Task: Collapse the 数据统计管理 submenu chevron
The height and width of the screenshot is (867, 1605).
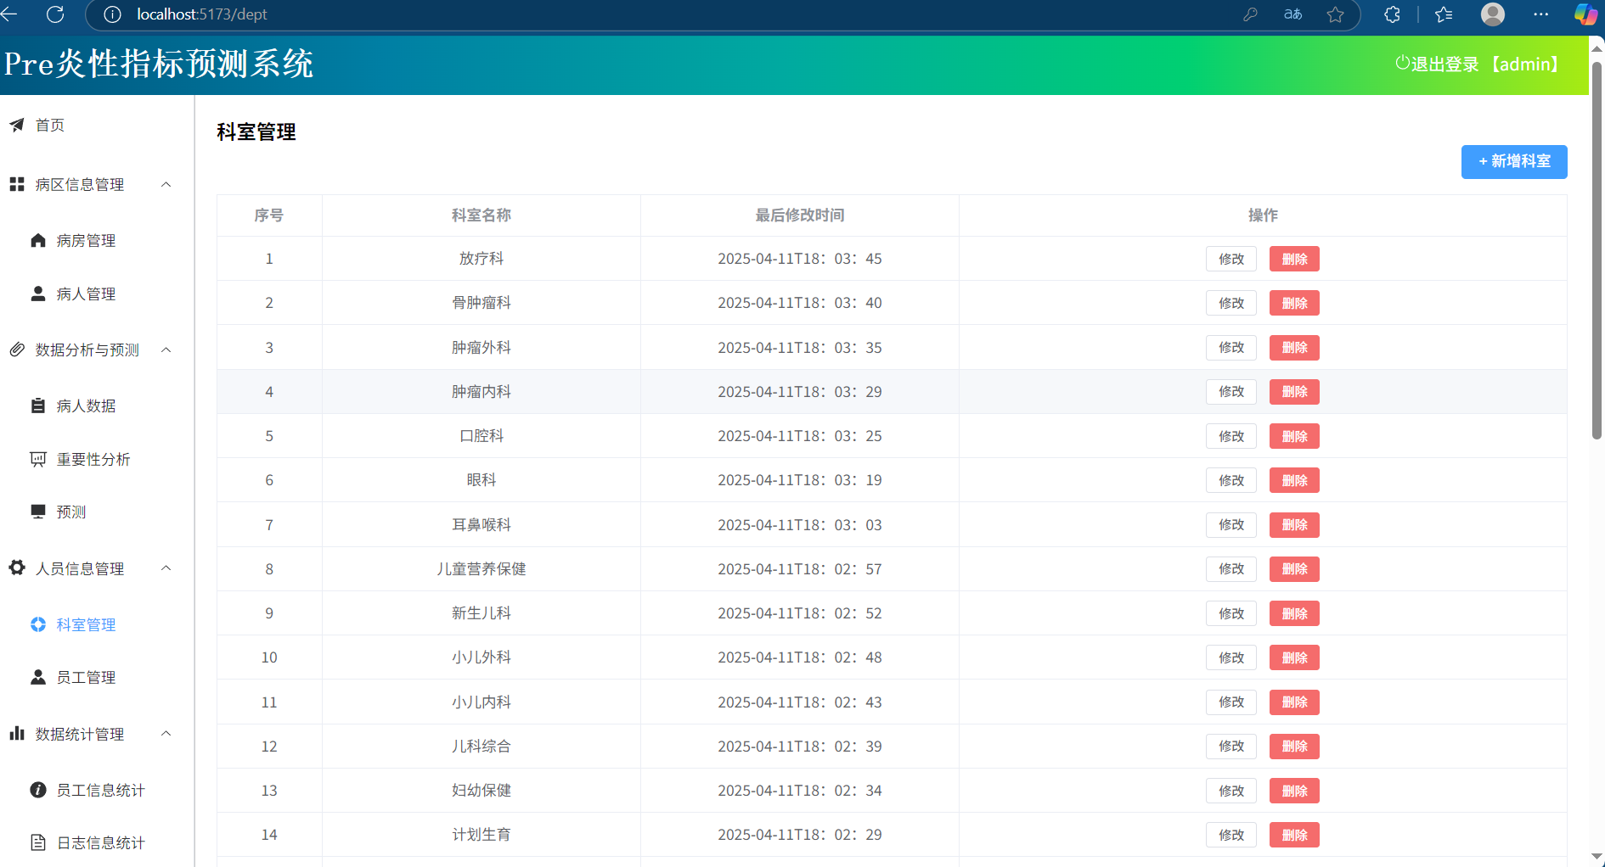Action: coord(166,734)
